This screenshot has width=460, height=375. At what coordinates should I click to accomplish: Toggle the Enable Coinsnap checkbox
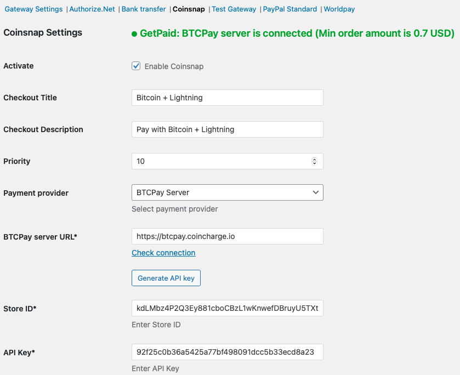136,66
